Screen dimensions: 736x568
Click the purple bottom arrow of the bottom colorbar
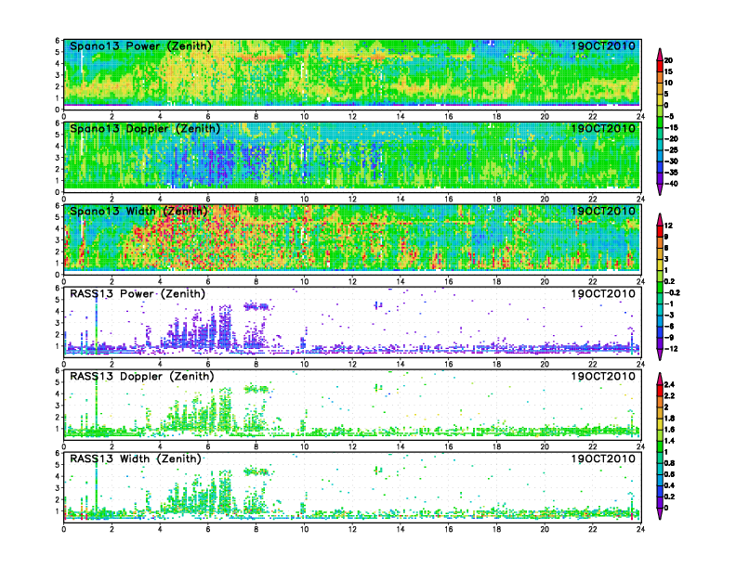(660, 513)
